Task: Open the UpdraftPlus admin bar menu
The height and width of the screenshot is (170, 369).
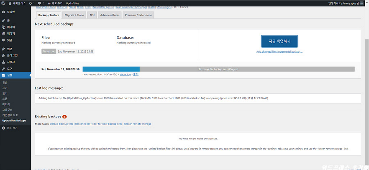Action: [x=72, y=3]
